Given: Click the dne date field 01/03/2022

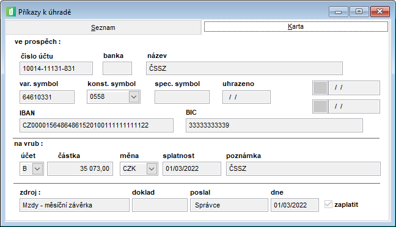Looking at the screenshot, I should pos(295,205).
